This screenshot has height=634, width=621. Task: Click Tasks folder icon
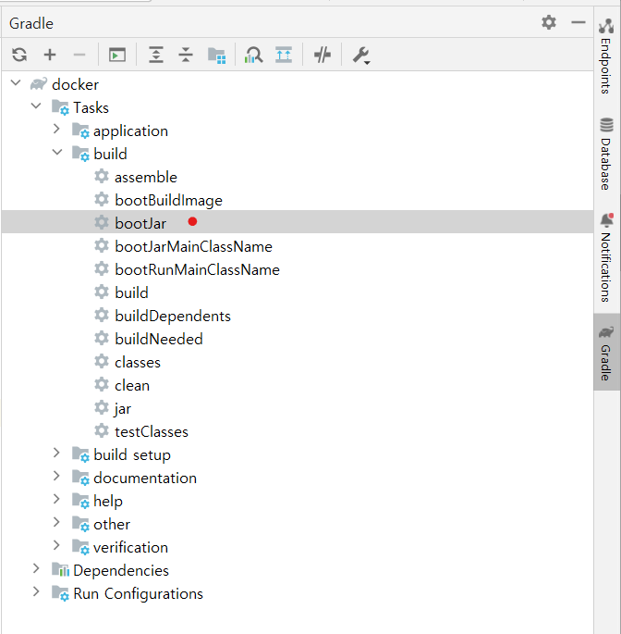[60, 107]
